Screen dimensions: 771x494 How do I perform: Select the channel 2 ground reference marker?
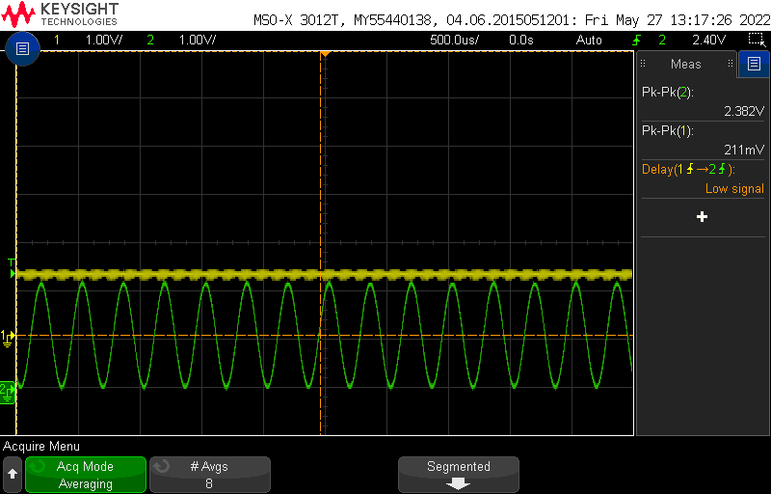click(x=7, y=390)
